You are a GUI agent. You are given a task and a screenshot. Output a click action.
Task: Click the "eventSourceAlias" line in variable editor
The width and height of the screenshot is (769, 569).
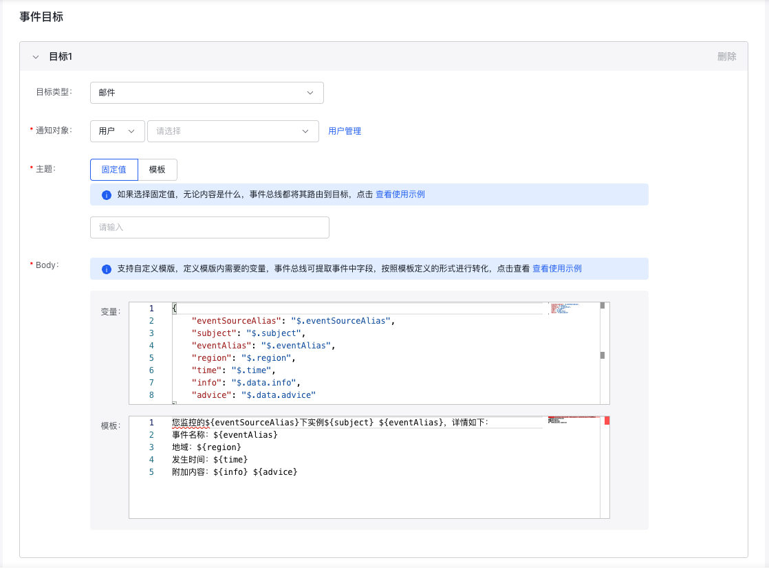pos(293,321)
